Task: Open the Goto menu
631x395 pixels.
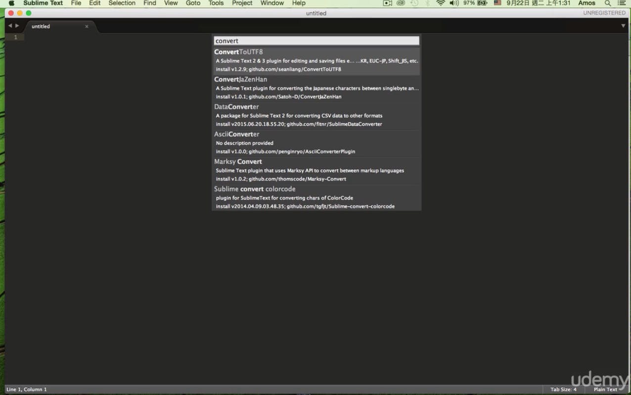Action: pyautogui.click(x=193, y=3)
